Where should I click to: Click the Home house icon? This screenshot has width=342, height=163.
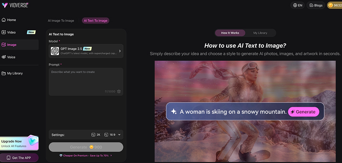coord(3,20)
